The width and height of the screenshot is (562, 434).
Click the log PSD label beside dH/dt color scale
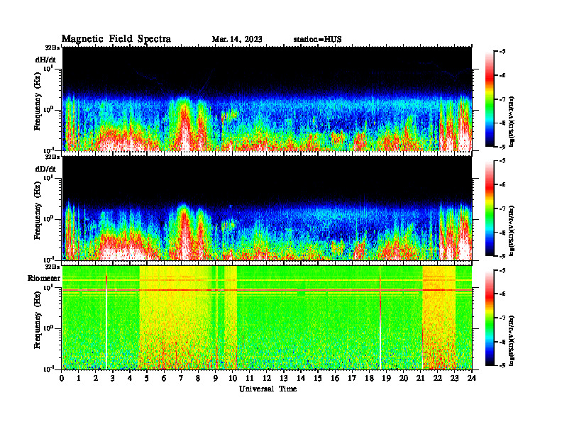pos(512,121)
